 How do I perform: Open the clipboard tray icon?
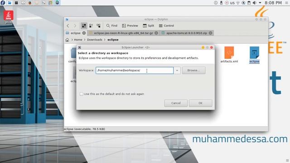tap(249, 3)
